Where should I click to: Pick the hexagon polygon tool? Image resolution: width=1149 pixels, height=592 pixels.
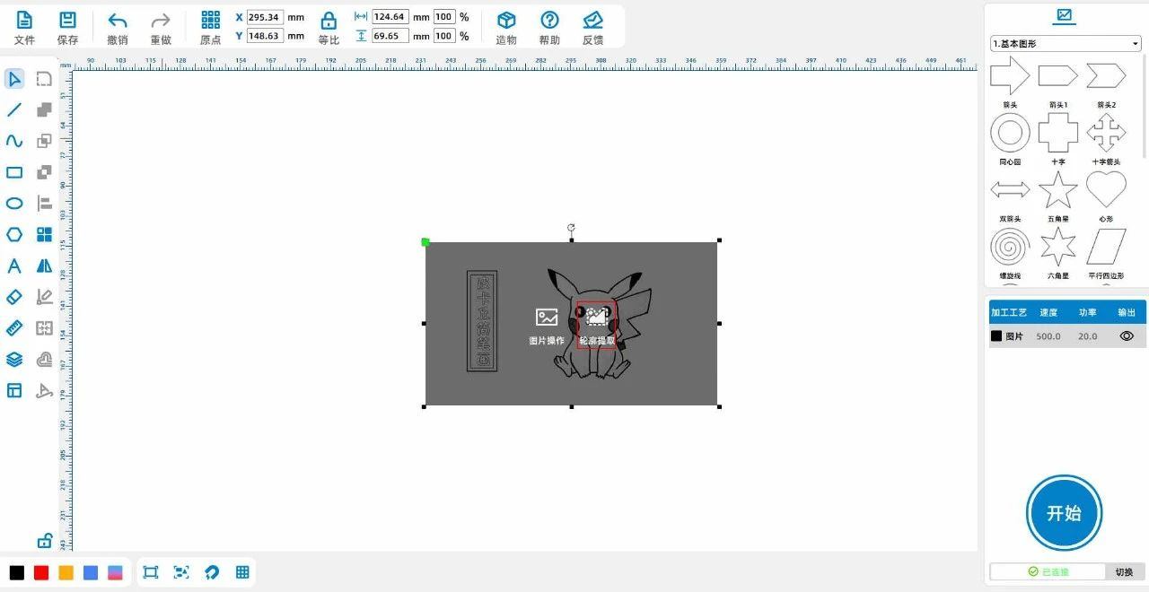tap(14, 235)
